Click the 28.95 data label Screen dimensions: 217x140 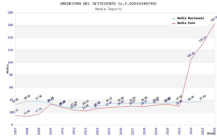[121, 103]
